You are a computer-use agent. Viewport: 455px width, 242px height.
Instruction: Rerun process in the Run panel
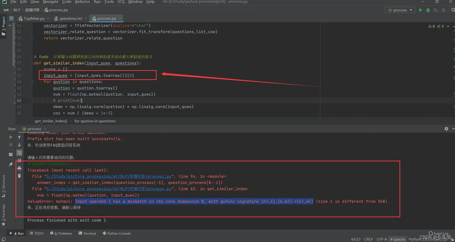11,137
